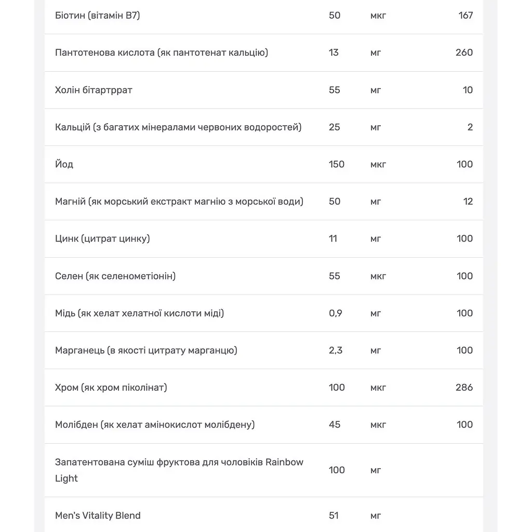This screenshot has height=532, width=532.
Task: Select Цинк (цитрат цинку) row text
Action: pos(102,238)
